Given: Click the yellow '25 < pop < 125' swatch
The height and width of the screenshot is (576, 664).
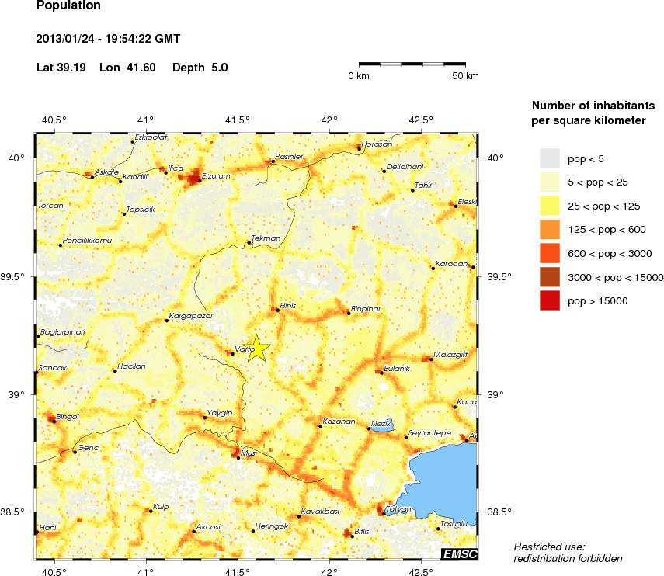Looking at the screenshot, I should pyautogui.click(x=550, y=206).
